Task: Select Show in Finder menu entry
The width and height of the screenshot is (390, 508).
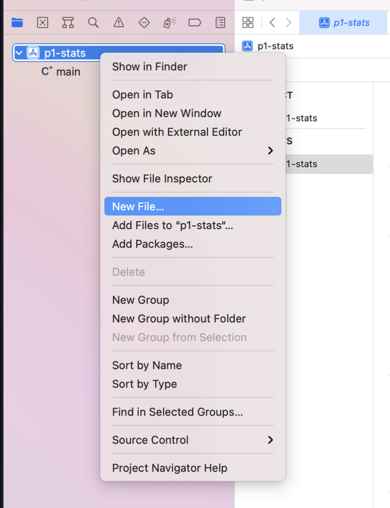Action: (150, 67)
